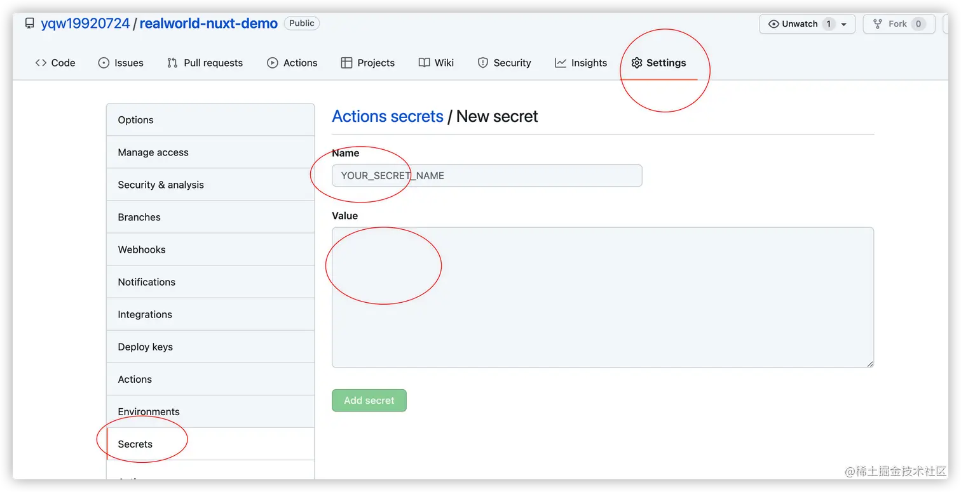This screenshot has height=492, width=961.
Task: Click the Insights graph icon
Action: 561,63
